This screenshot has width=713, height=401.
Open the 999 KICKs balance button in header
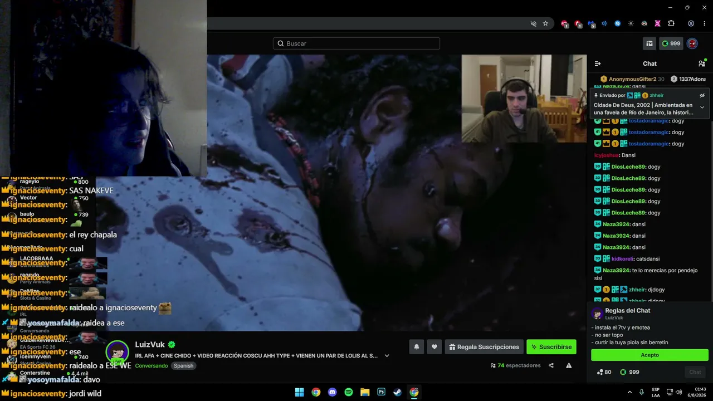point(671,43)
